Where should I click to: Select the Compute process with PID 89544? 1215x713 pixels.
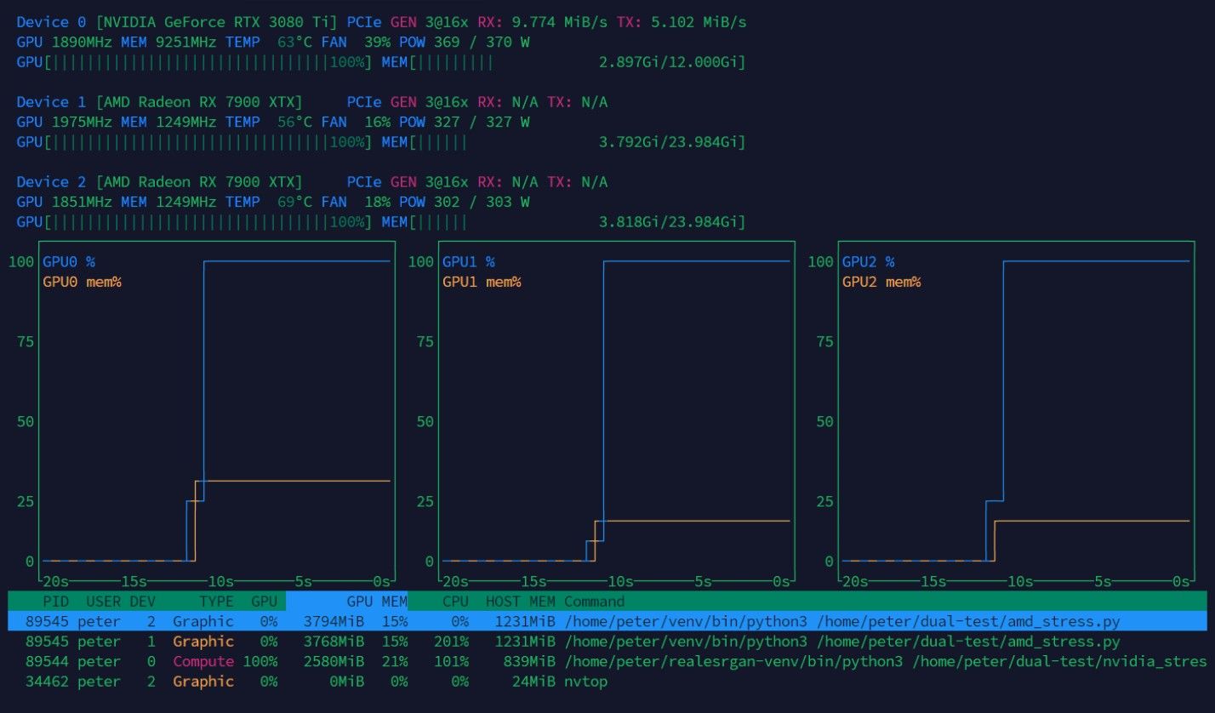coord(607,661)
